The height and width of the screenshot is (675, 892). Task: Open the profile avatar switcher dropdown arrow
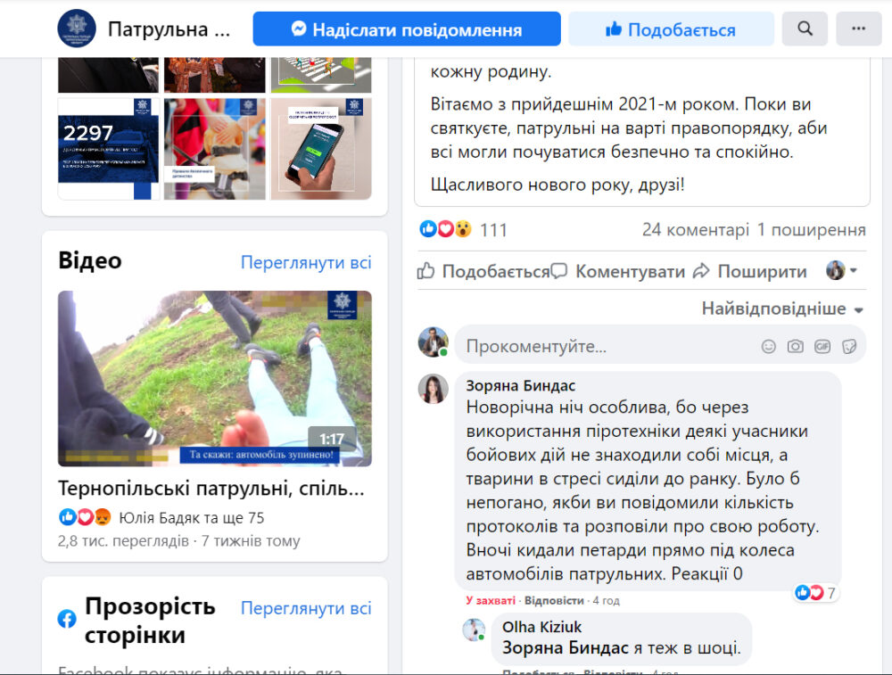[x=854, y=271]
